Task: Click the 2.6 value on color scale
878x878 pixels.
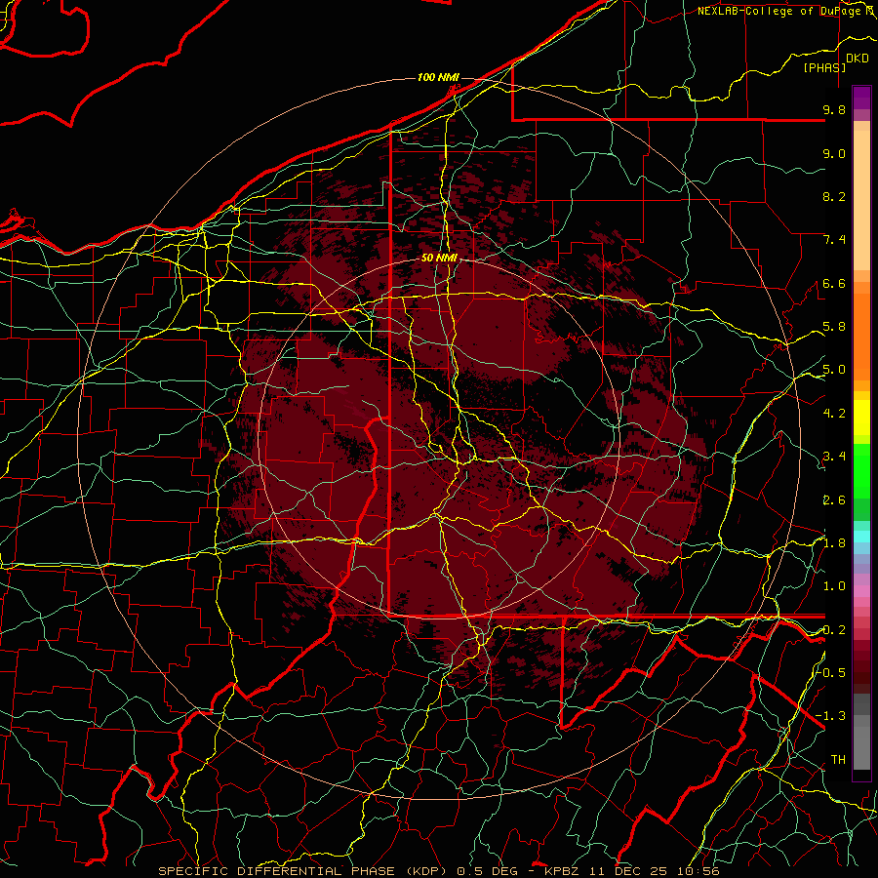Action: pos(834,500)
